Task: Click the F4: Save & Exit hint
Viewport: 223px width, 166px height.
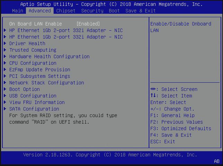Action: (171, 135)
